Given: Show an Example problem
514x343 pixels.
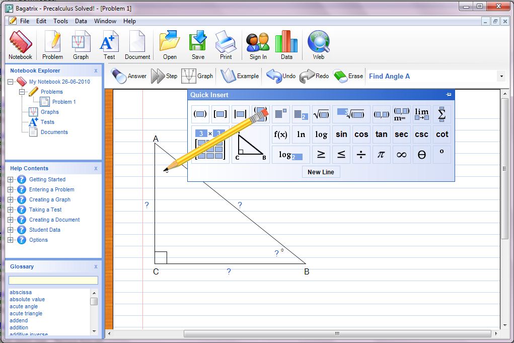Looking at the screenshot, I should (x=240, y=76).
